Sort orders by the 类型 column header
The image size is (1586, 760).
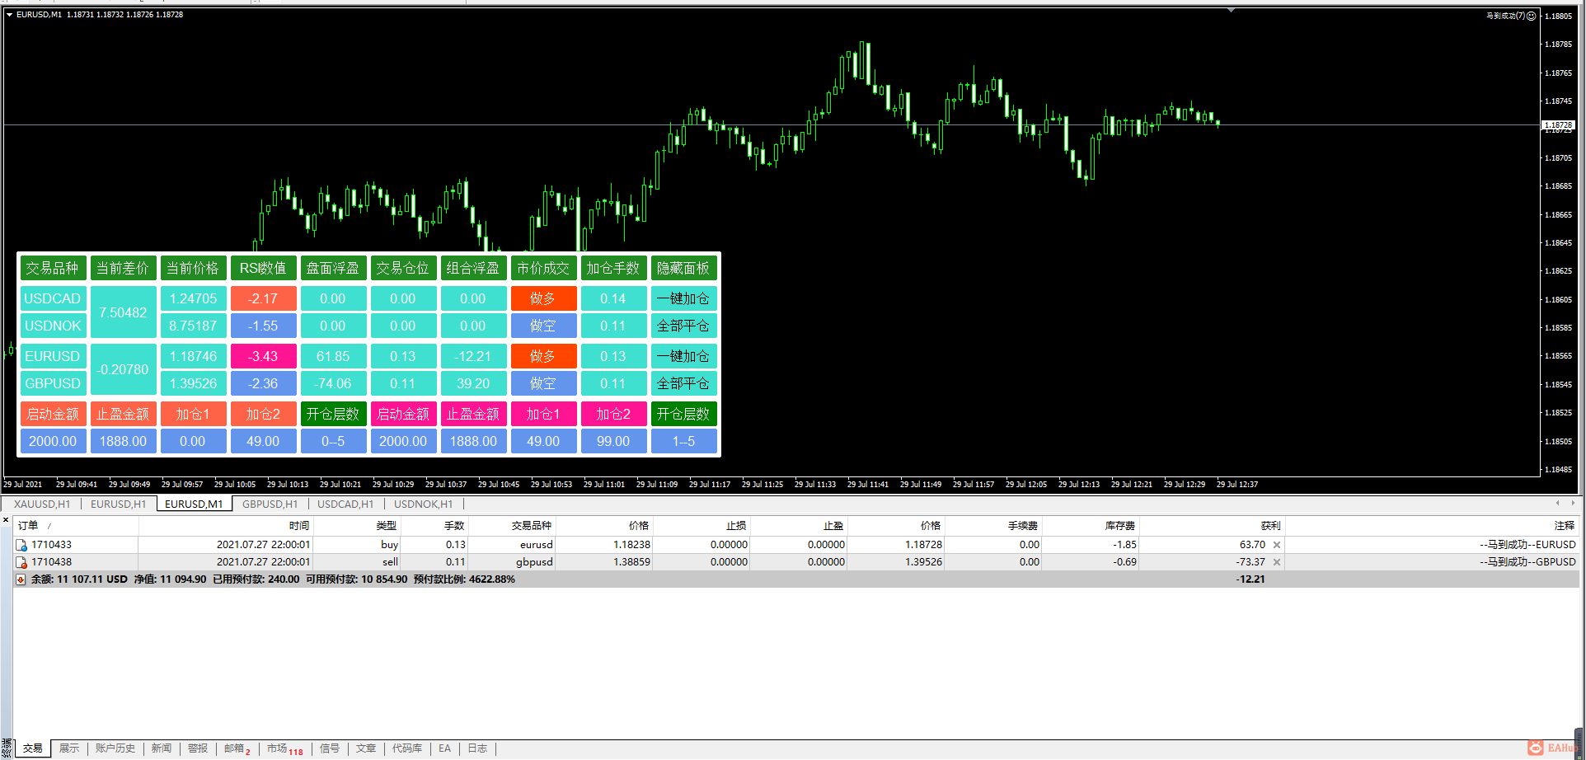358,526
